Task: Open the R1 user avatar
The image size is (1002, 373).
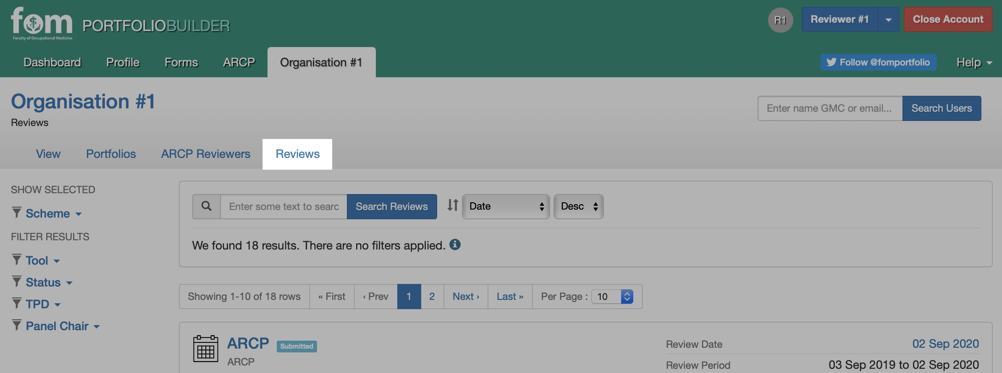Action: 780,20
